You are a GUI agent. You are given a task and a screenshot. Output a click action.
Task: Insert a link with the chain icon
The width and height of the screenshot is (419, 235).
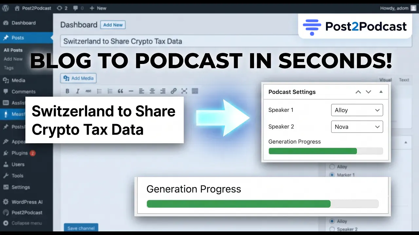(174, 91)
